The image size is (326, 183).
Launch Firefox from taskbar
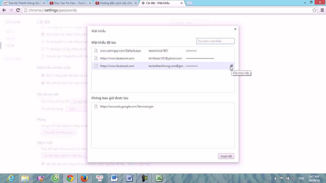coord(84,178)
